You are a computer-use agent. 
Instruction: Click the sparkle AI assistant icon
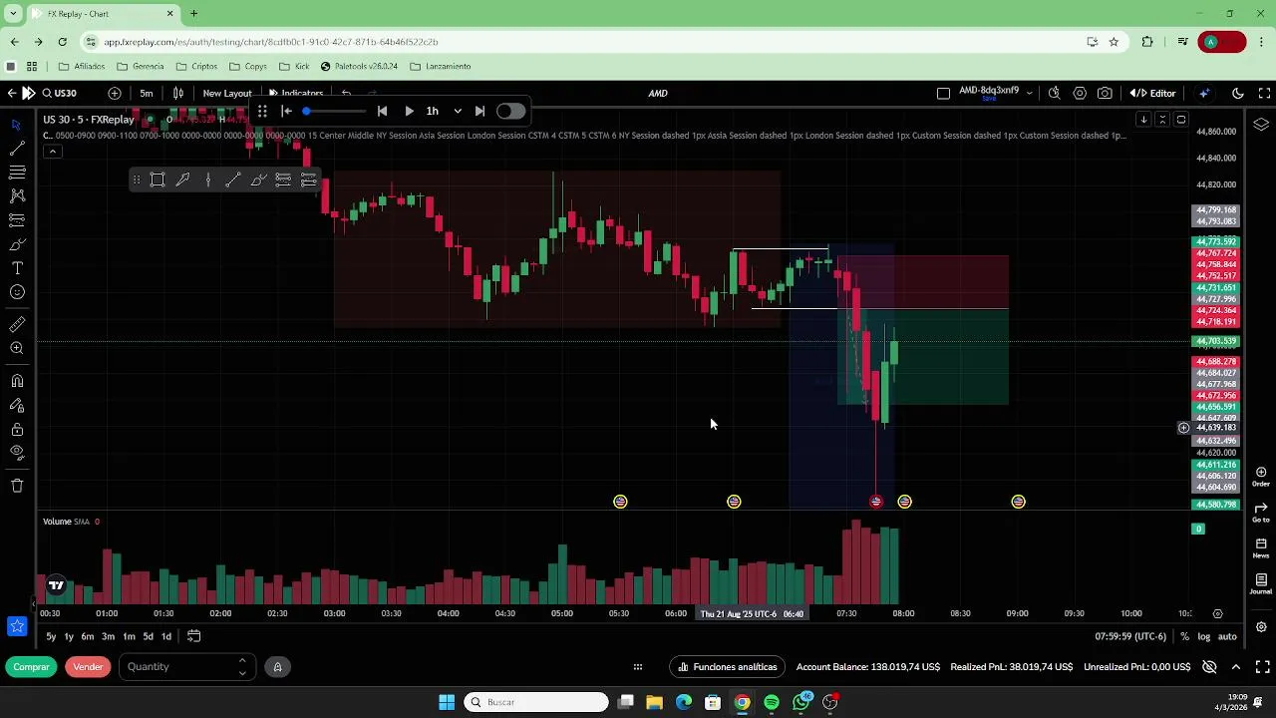click(1204, 93)
